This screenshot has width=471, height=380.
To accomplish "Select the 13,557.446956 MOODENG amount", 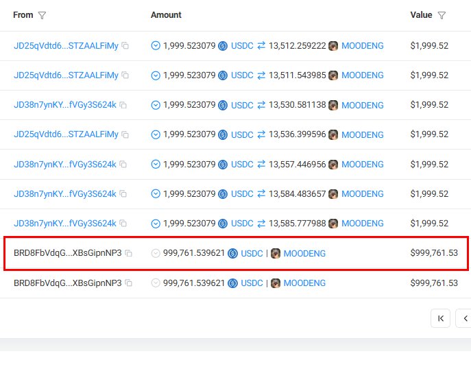I will (298, 164).
